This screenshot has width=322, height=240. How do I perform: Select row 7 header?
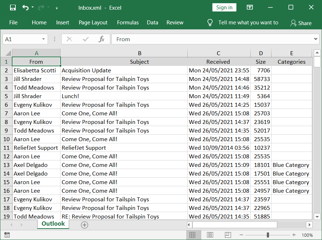[x=6, y=113]
